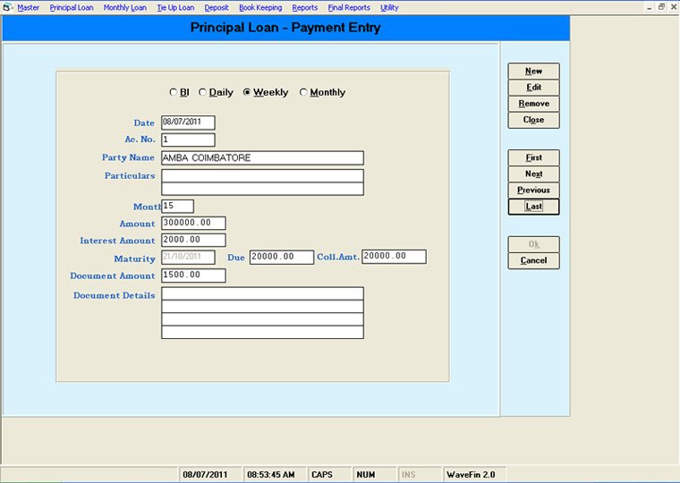680x483 pixels.
Task: Click the Party Name field
Action: click(262, 157)
